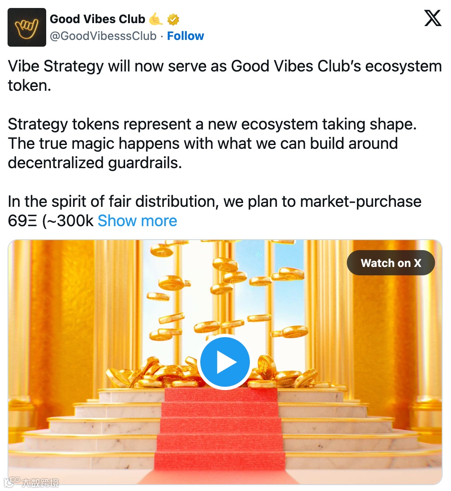Click the tweet's first paragraph text

point(225,76)
